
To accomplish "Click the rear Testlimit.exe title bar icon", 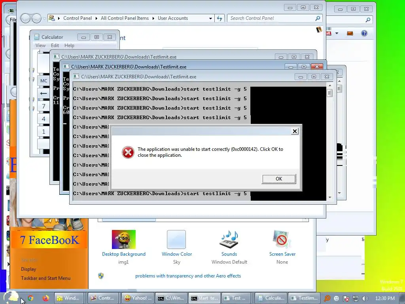I will pyautogui.click(x=56, y=57).
